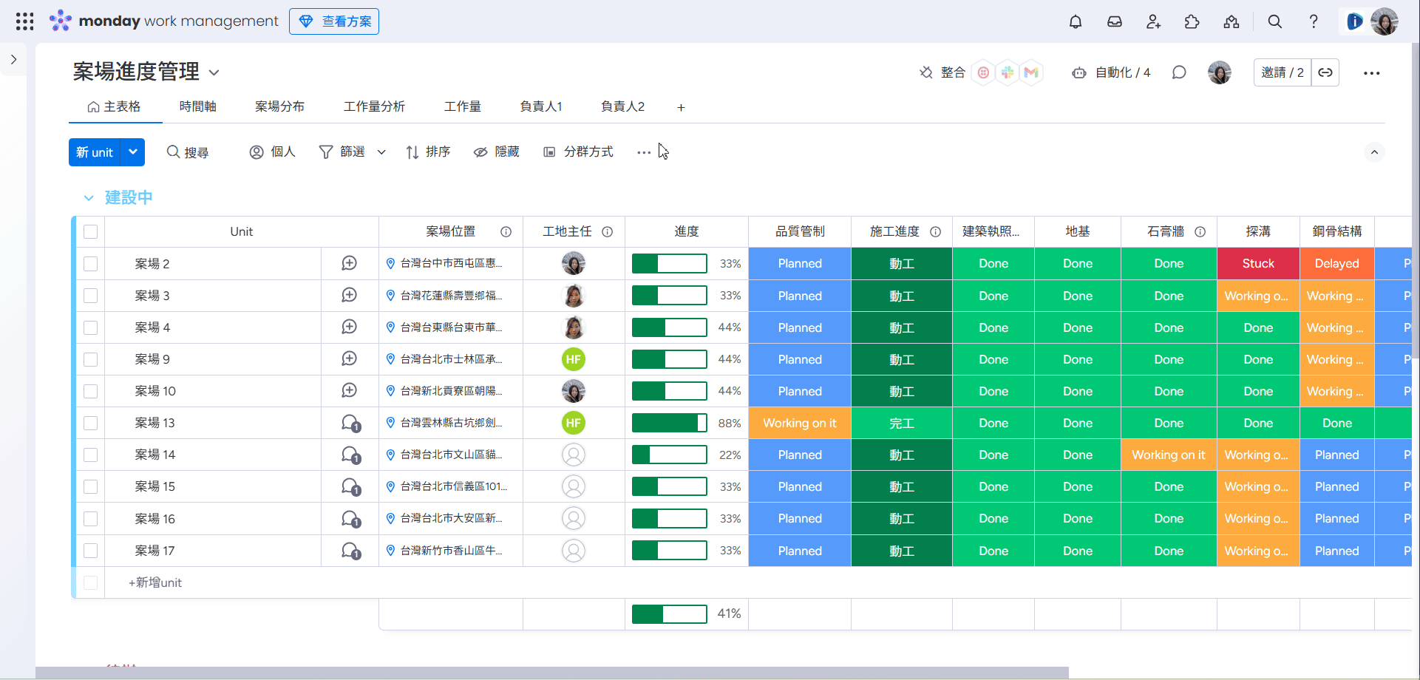
Task: Click the profile avatar in top right
Action: click(x=1385, y=21)
